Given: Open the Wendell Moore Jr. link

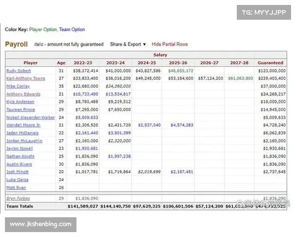Looking at the screenshot, I should pyautogui.click(x=24, y=125).
